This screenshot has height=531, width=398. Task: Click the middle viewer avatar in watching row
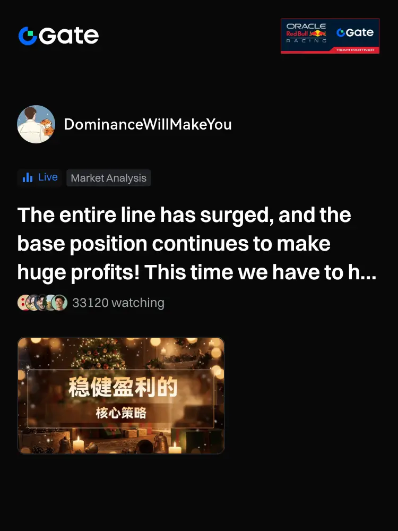pos(42,303)
